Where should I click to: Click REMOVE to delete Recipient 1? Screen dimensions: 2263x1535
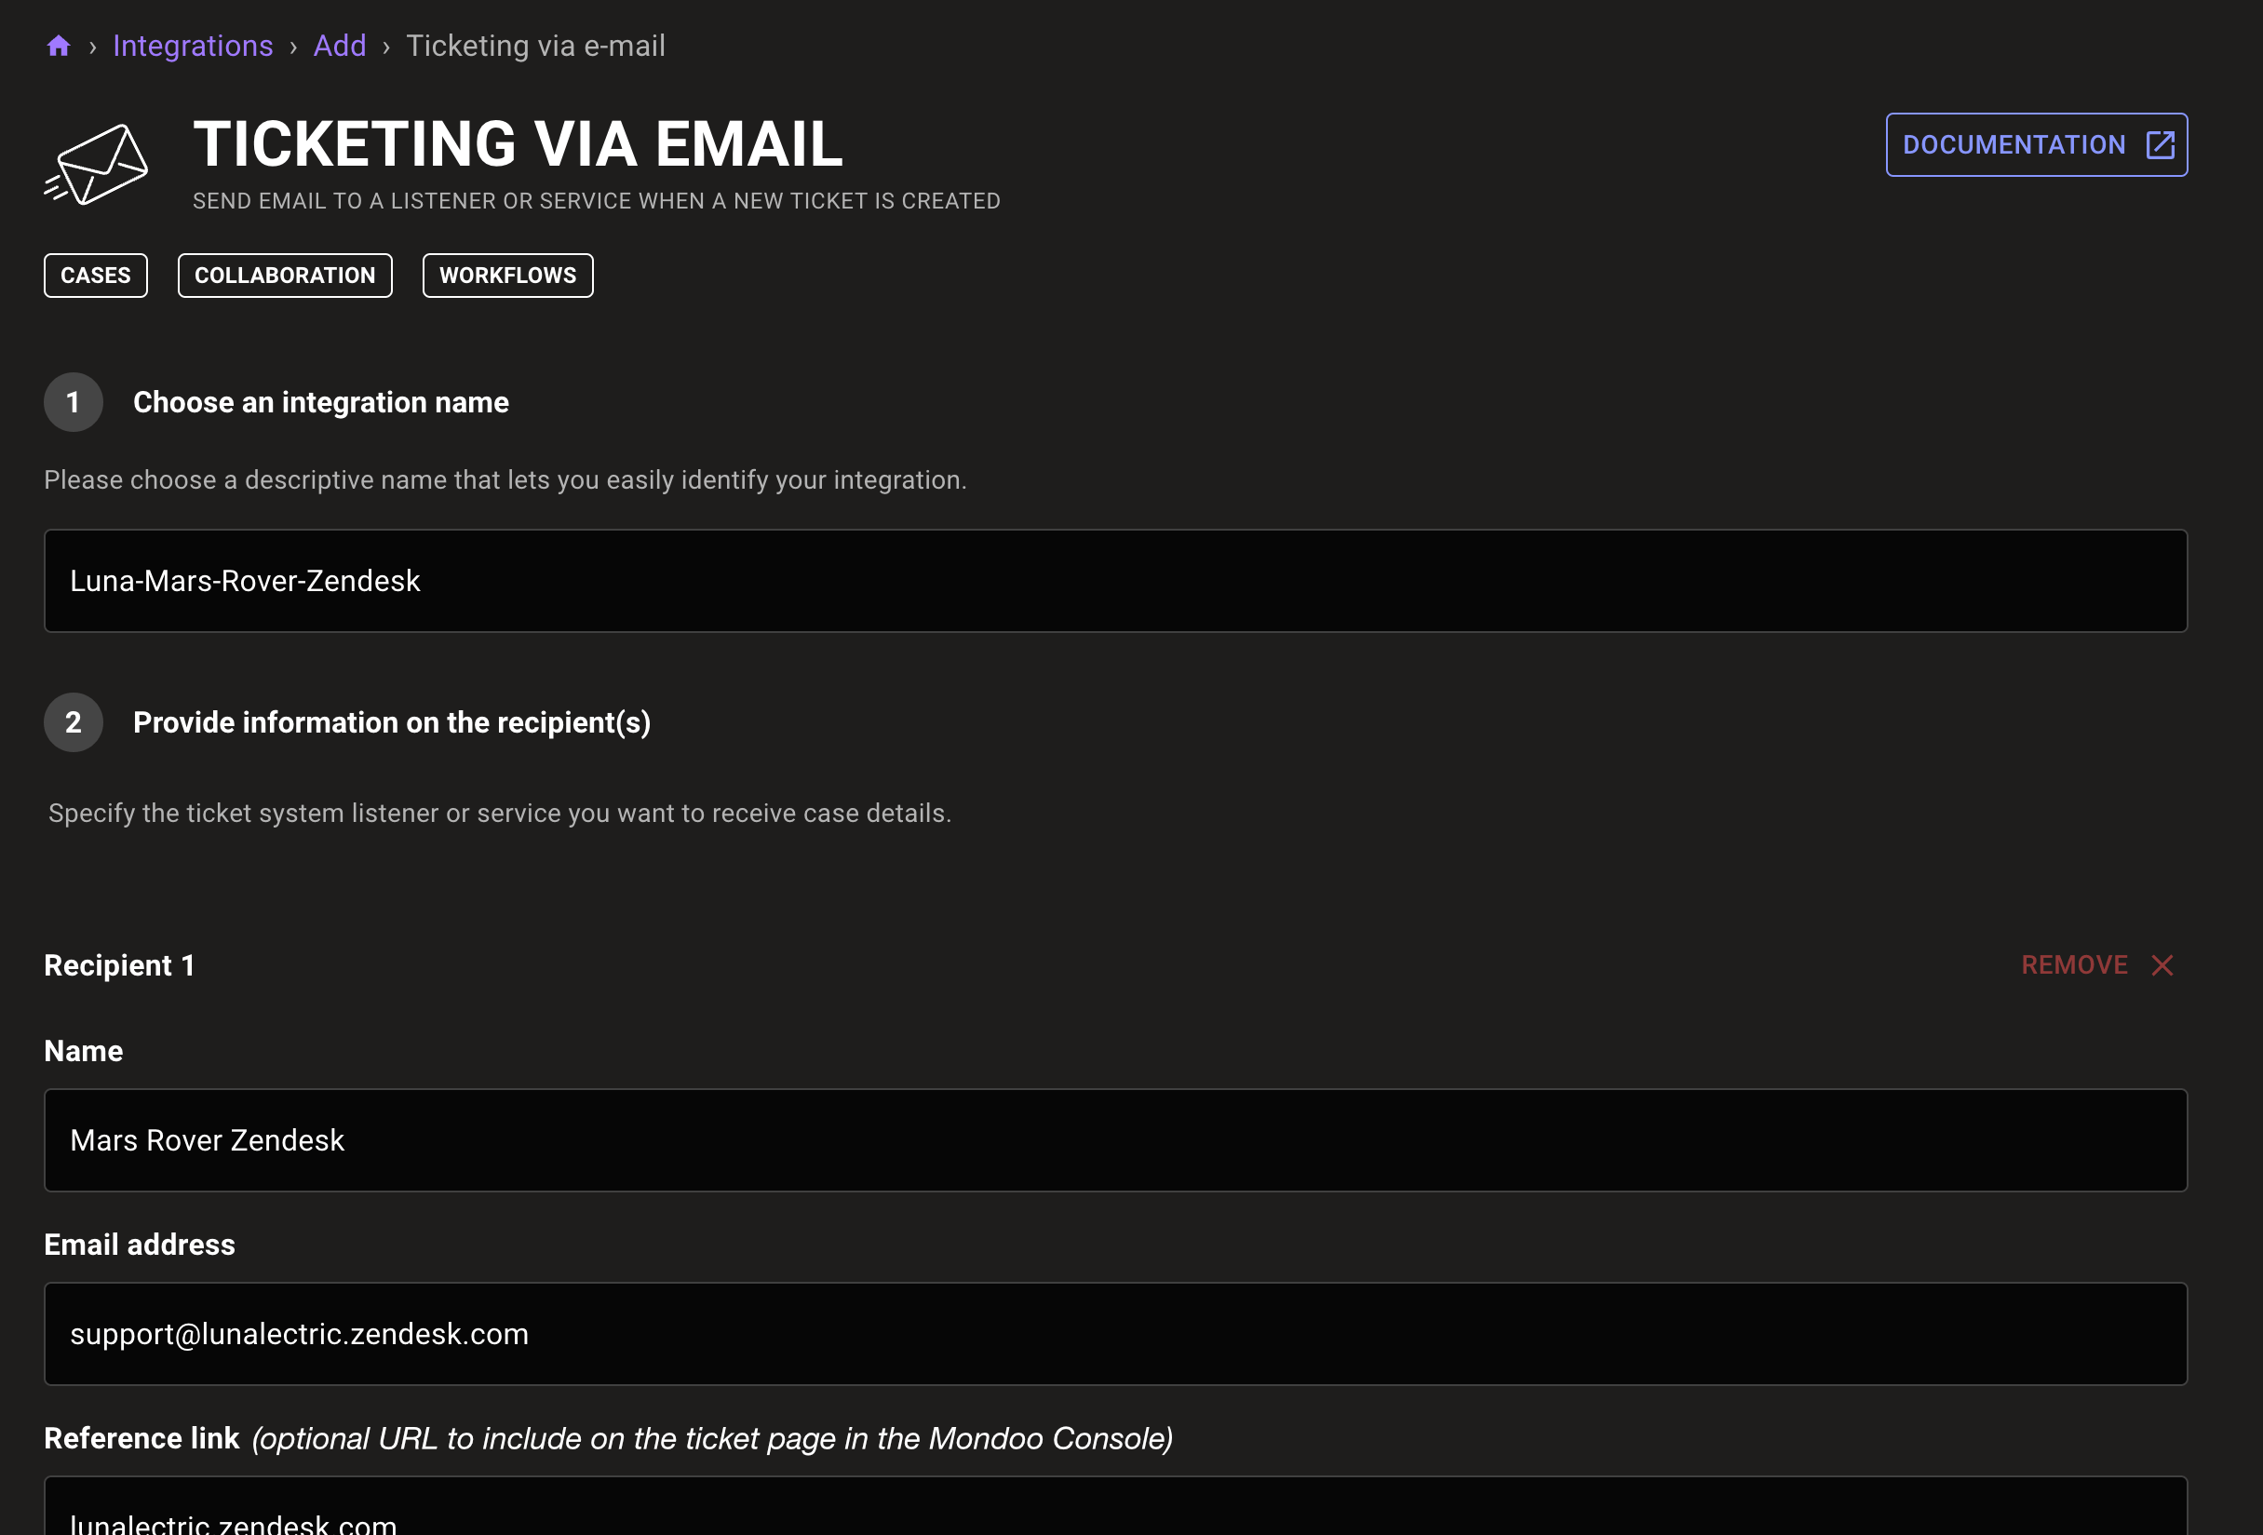(2098, 964)
